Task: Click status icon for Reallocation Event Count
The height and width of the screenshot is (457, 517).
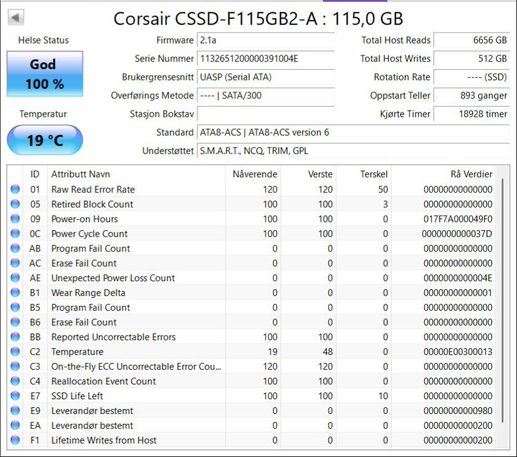Action: pyautogui.click(x=15, y=381)
